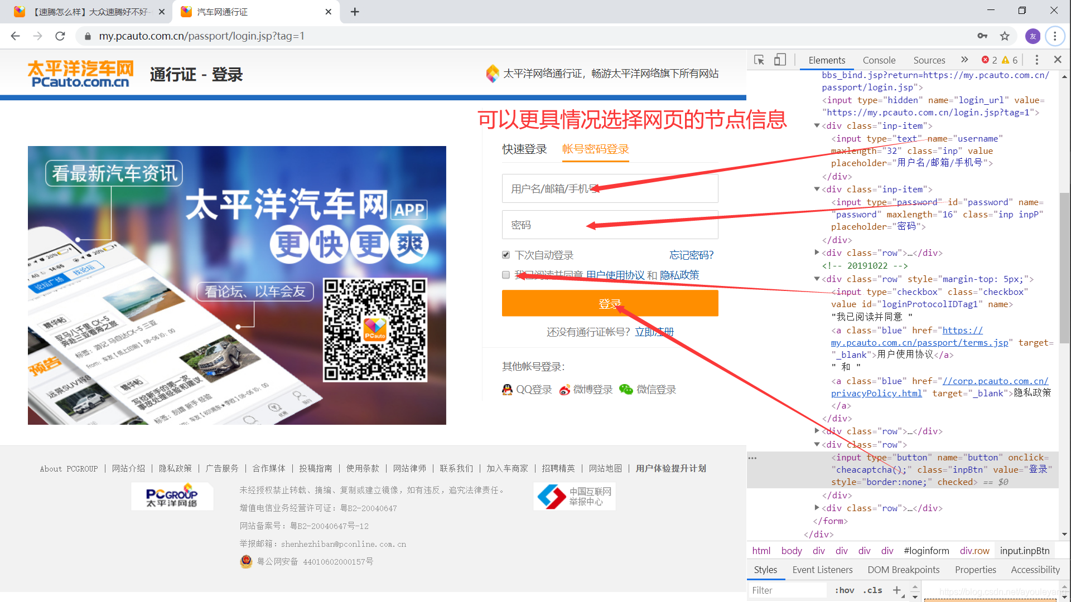Select the 帐号密码登录 tab
Viewport: 1071px width, 602px height.
pos(595,149)
